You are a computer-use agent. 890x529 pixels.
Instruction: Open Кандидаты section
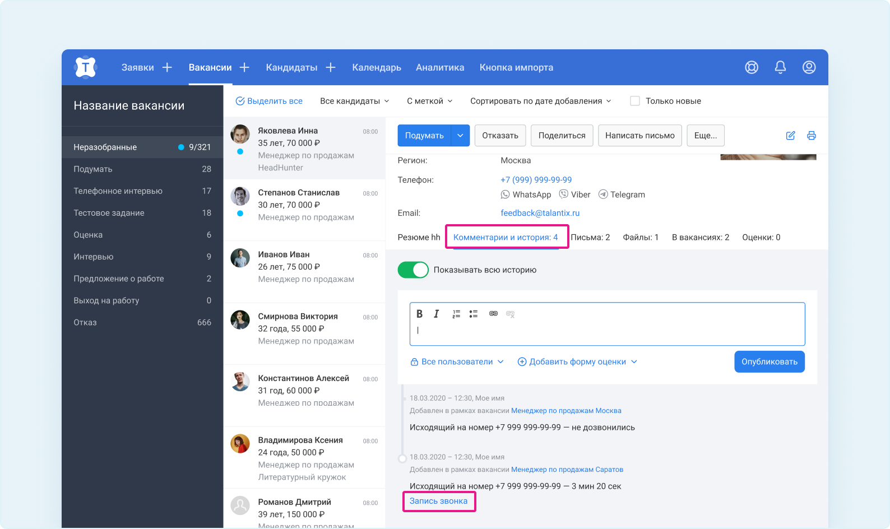291,67
